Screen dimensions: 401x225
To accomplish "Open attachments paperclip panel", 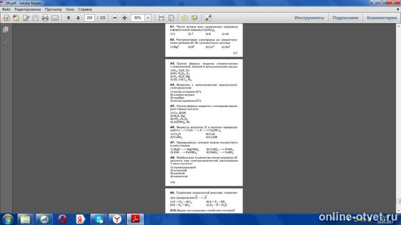I will pos(6,41).
